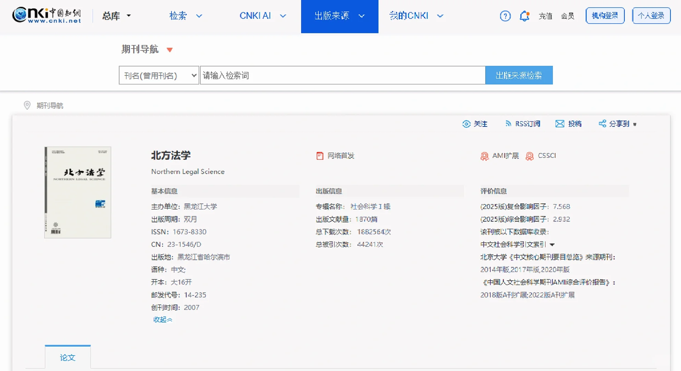681x371 pixels.
Task: Click the CNKI logo
Action: 47,15
